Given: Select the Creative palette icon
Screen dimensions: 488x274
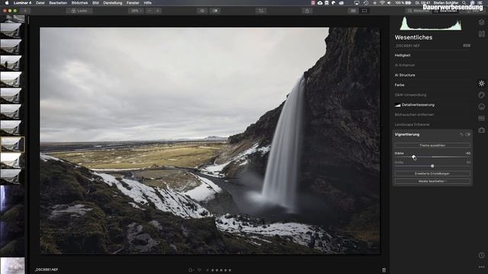Looking at the screenshot, I should point(481,94).
